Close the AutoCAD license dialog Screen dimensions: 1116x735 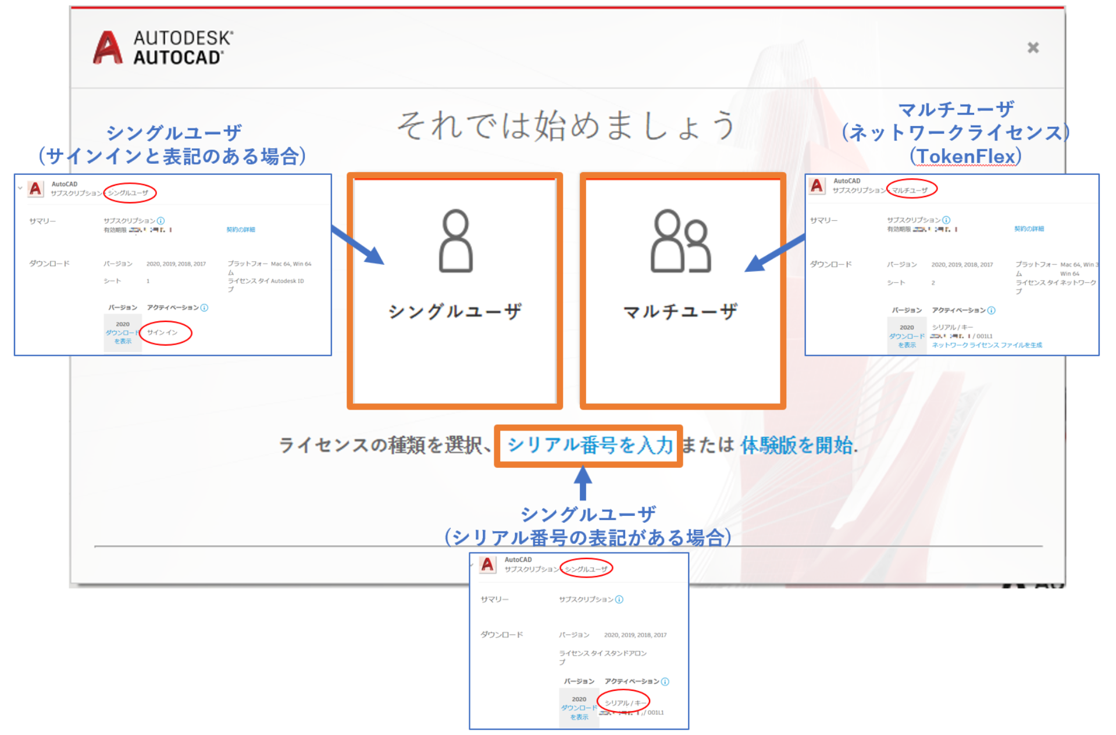coord(1033,48)
